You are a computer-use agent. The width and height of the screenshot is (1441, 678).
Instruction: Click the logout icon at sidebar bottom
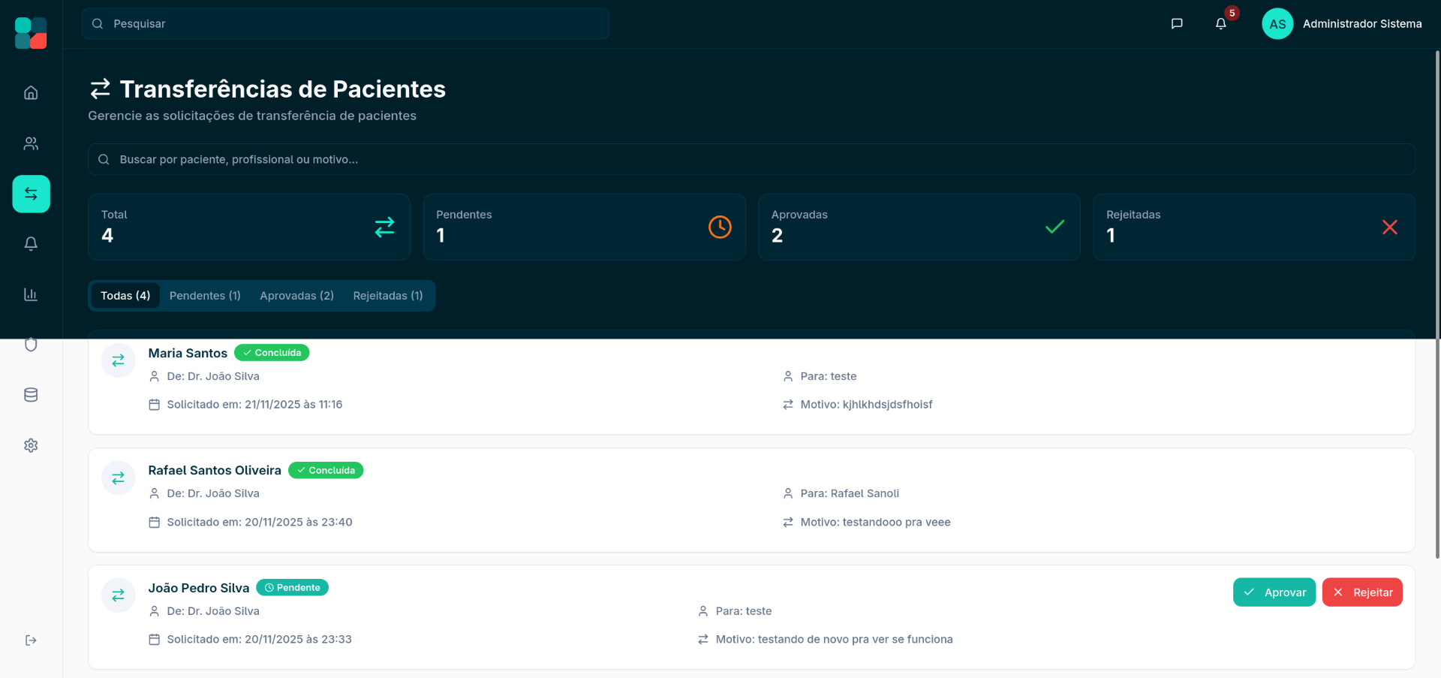[x=31, y=640]
